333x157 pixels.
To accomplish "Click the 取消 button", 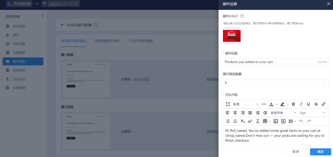I will pos(296,152).
